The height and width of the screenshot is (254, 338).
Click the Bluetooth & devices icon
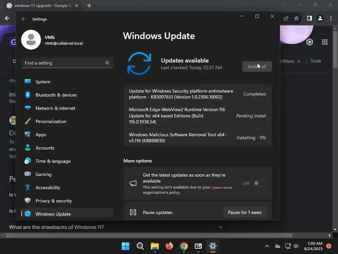28,95
